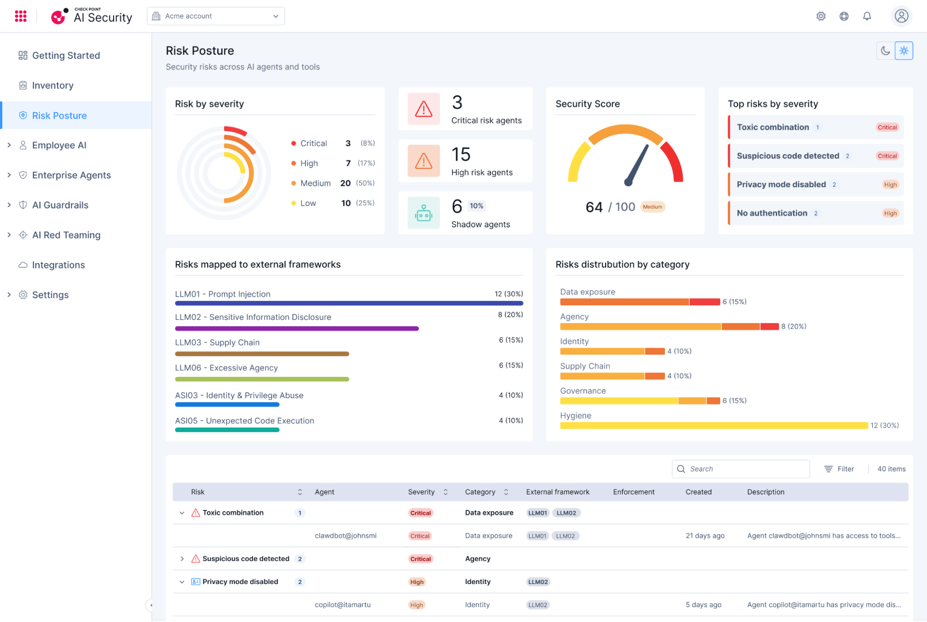Click the Getting Started sidebar icon

point(23,55)
